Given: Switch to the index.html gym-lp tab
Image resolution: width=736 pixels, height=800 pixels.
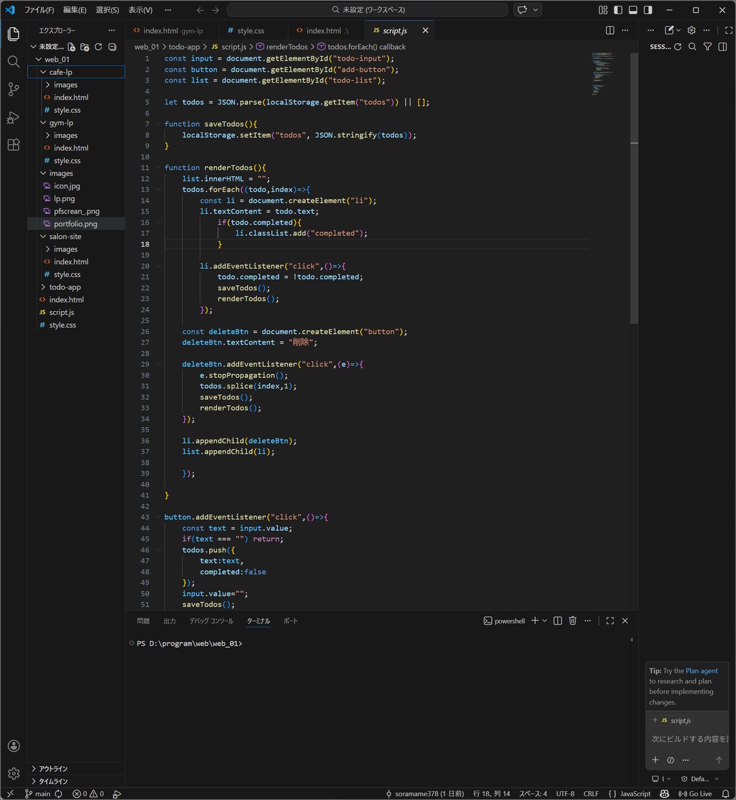Looking at the screenshot, I should [172, 30].
